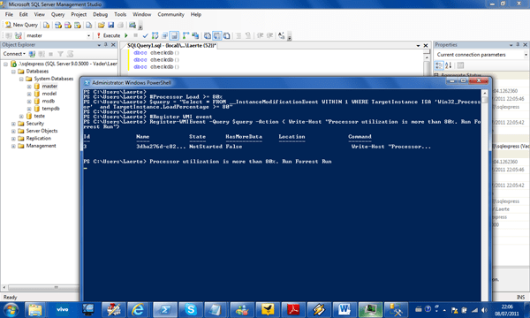Start debugging with the green play arrow
The image size is (530, 318).
(x=126, y=35)
